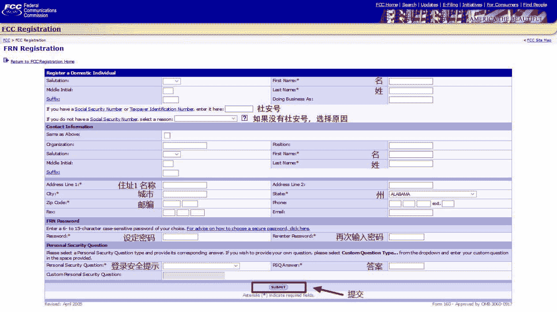Open the secure password advice link
Viewport: 557px width, 312px height.
(248, 229)
